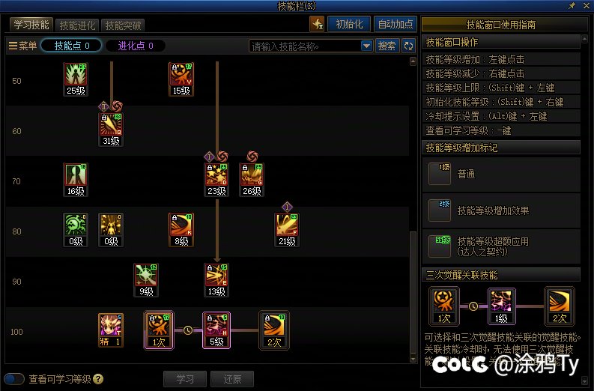Click the star icon left of 初始化
Image resolution: width=594 pixels, height=391 pixels.
coord(317,24)
